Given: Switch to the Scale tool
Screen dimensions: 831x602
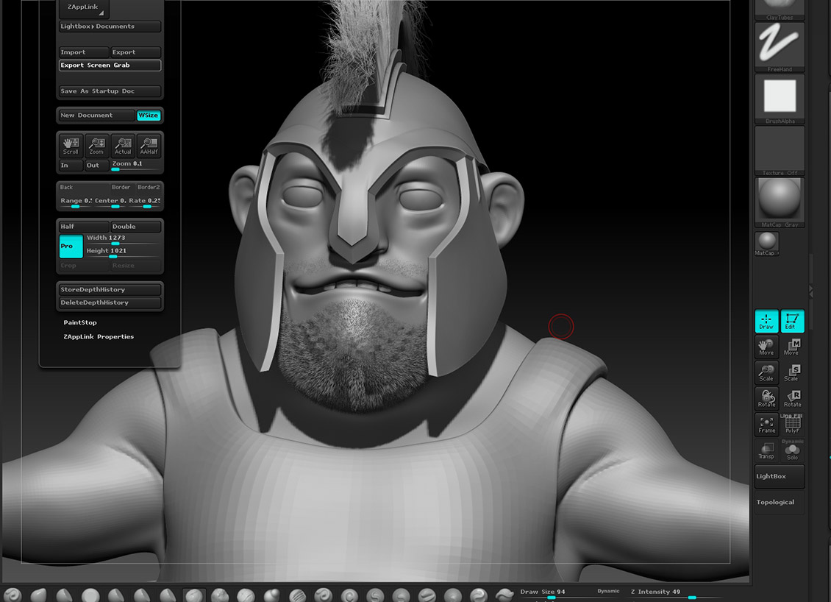Looking at the screenshot, I should (766, 372).
